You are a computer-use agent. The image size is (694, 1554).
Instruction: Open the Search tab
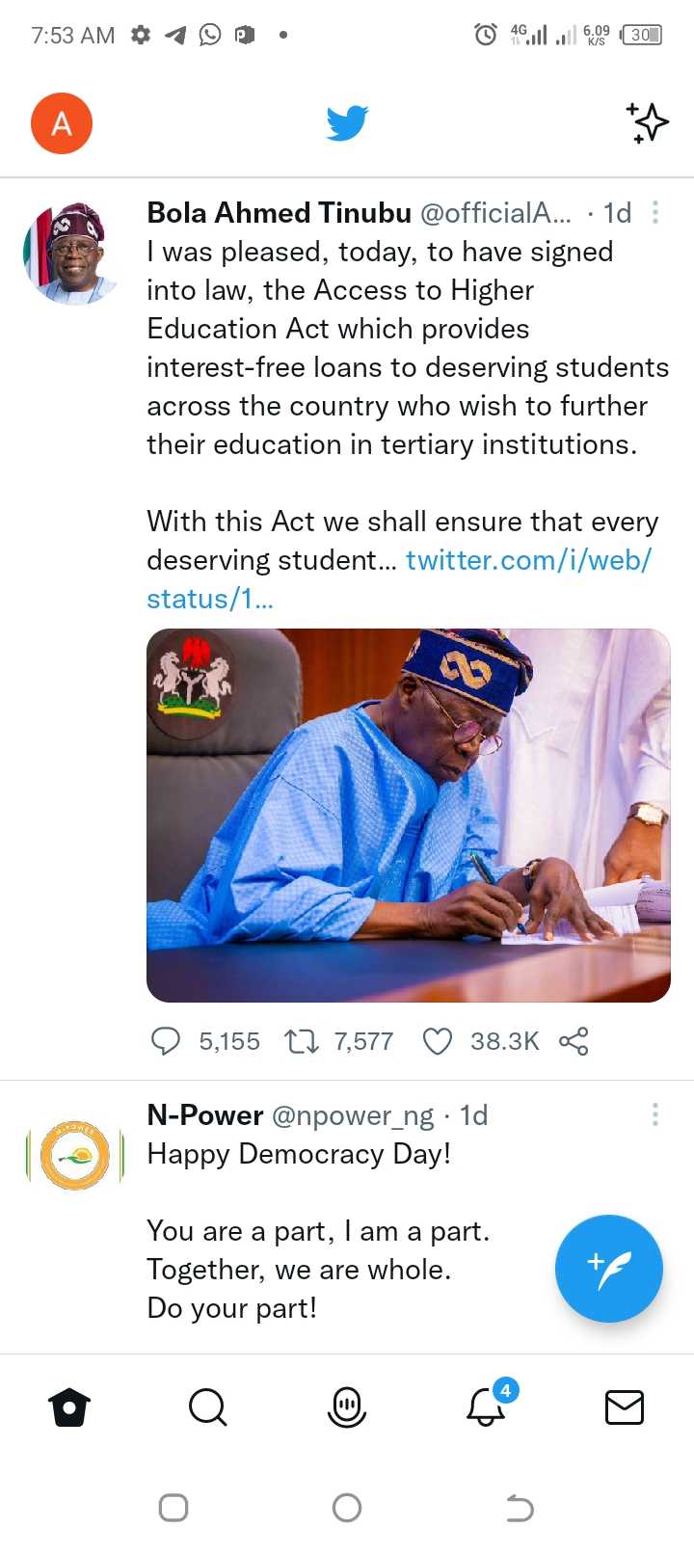click(x=207, y=1407)
